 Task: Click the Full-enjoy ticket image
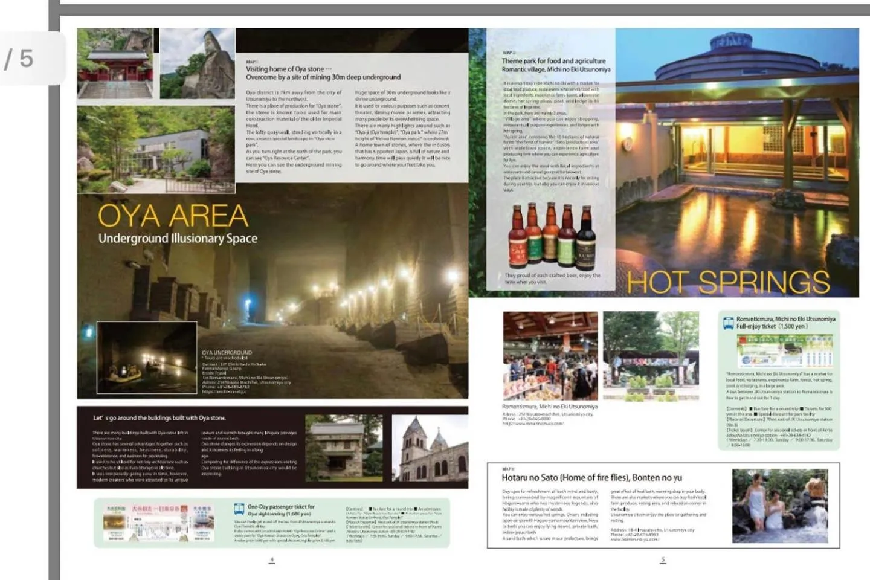784,350
